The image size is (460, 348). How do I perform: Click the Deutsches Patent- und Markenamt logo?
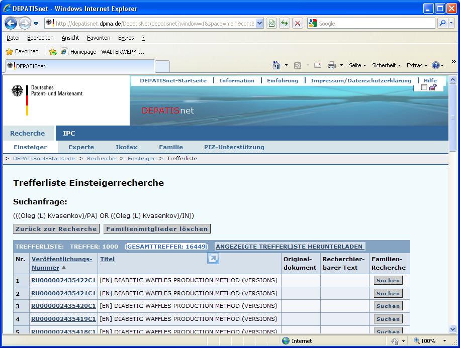47,99
